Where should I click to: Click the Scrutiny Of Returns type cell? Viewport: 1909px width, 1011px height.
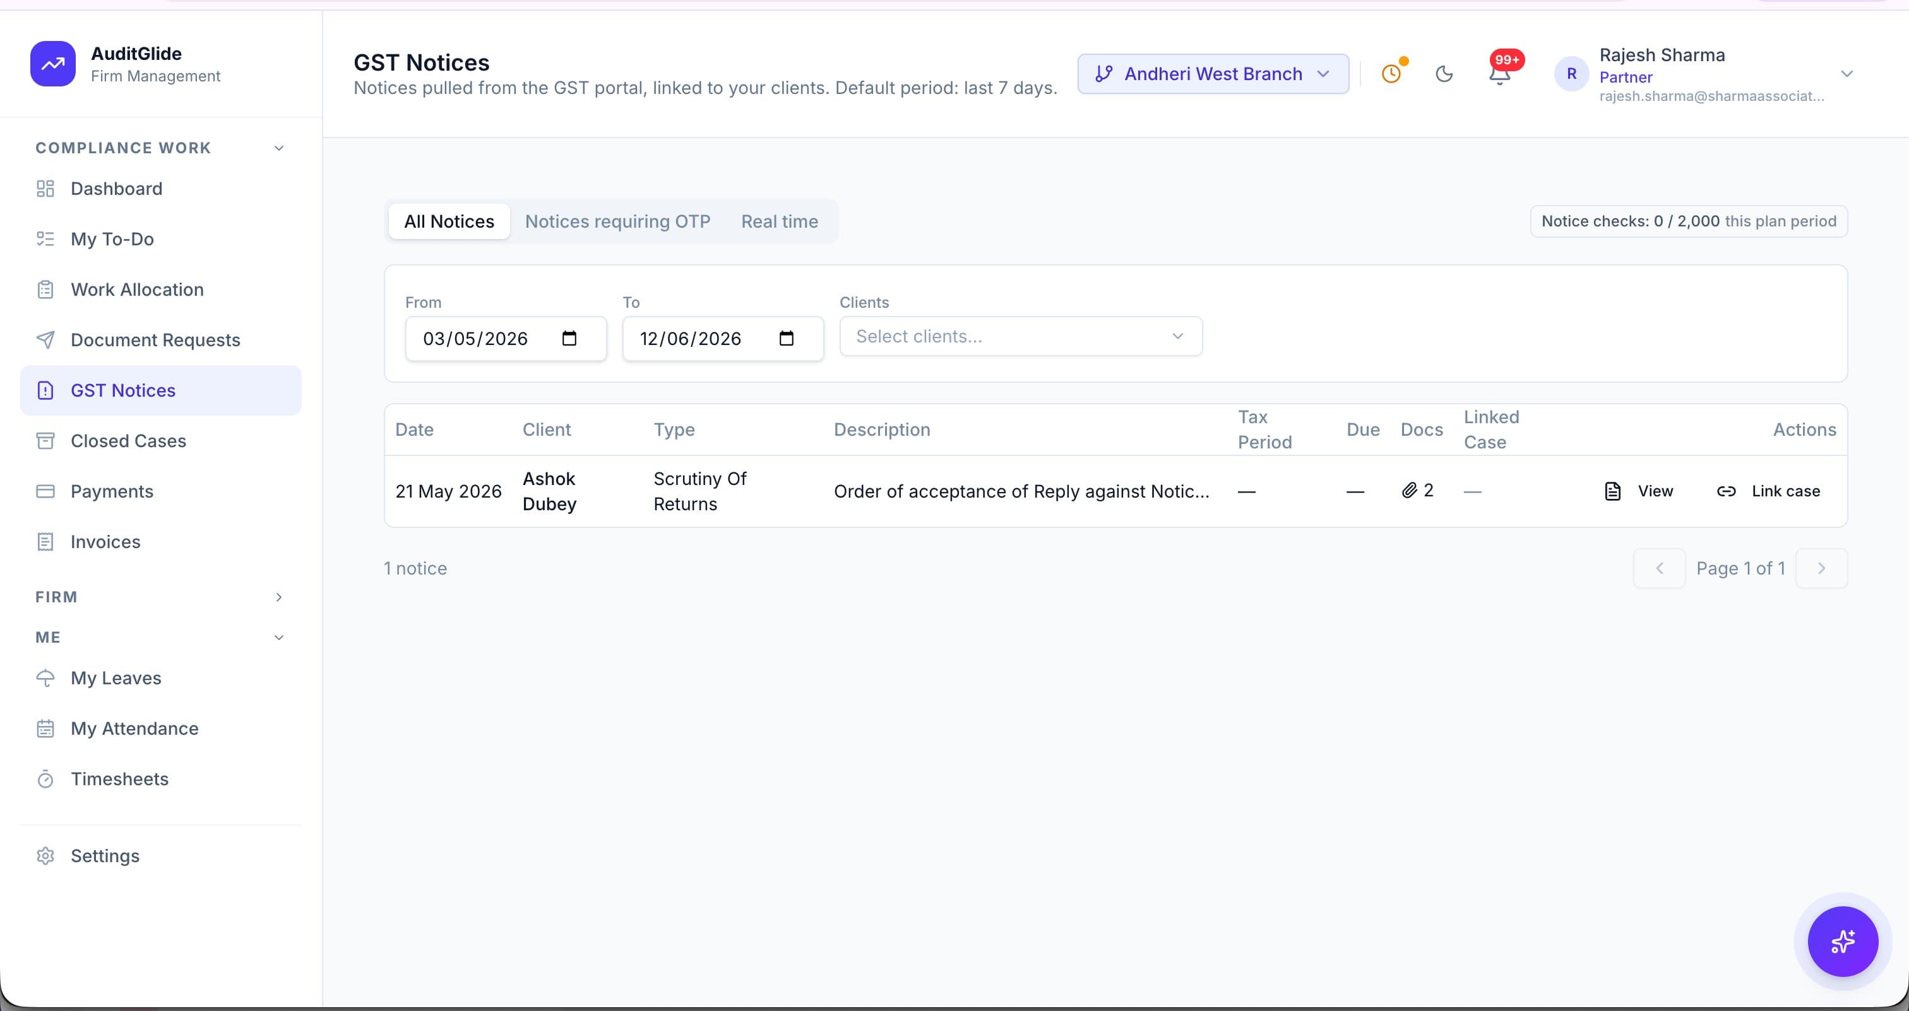(x=699, y=491)
